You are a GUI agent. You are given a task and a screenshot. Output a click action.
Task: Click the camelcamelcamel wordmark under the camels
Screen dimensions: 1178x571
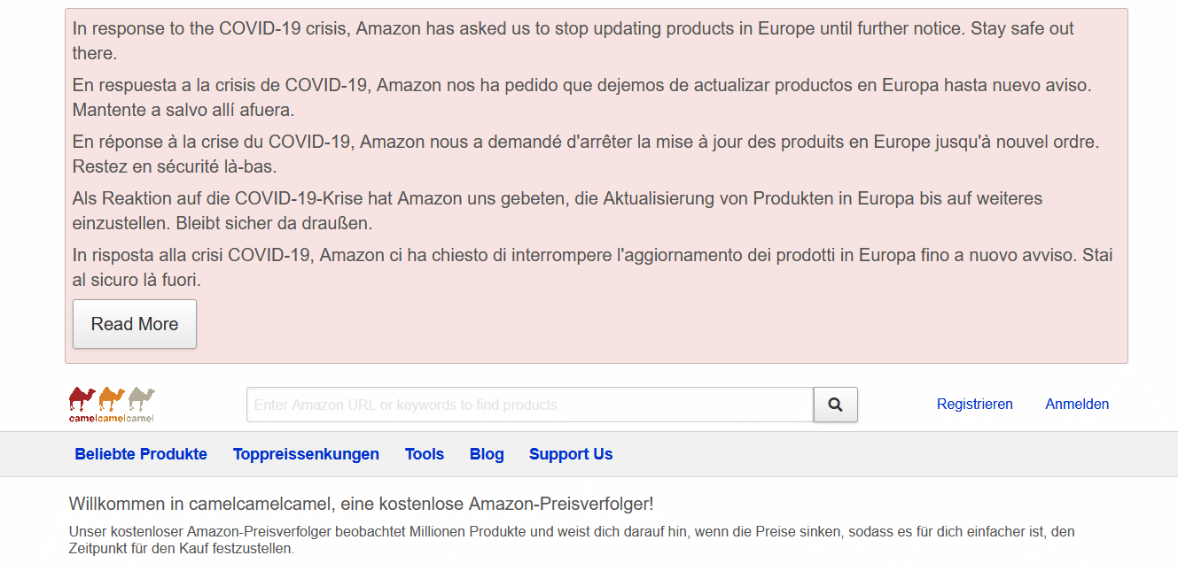coord(112,418)
